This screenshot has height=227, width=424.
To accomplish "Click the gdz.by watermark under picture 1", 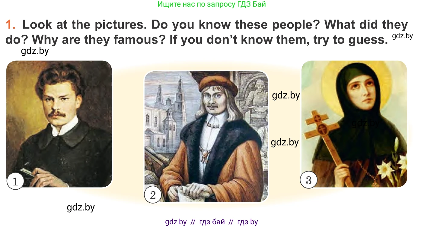I will (81, 207).
